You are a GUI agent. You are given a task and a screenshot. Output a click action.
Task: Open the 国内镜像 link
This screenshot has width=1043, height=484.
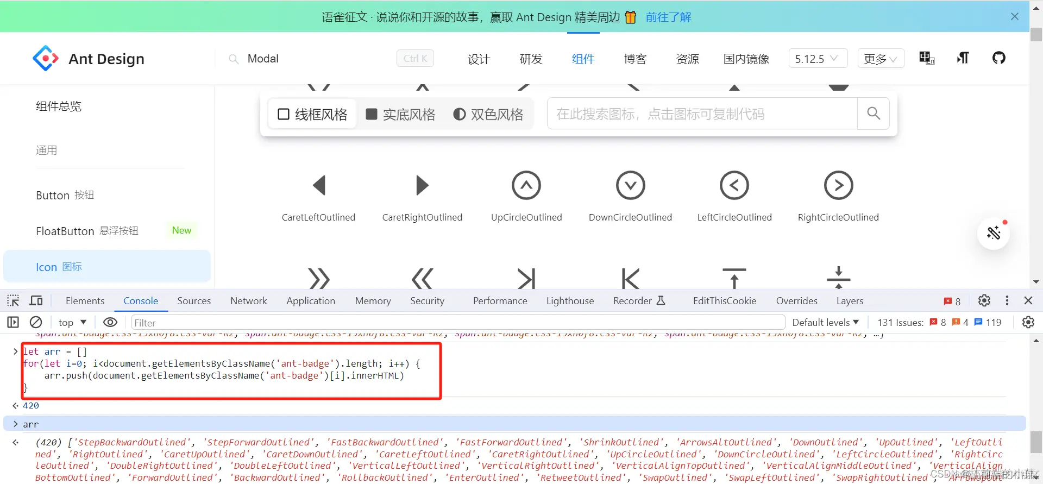click(x=746, y=59)
